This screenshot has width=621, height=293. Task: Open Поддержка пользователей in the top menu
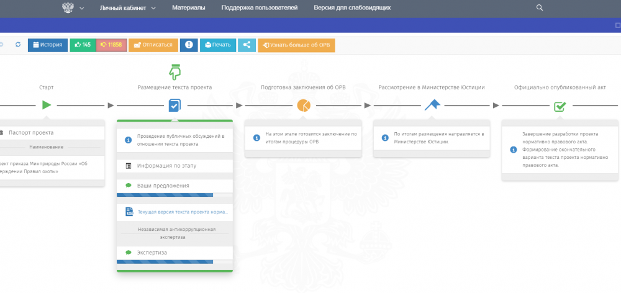coord(260,8)
